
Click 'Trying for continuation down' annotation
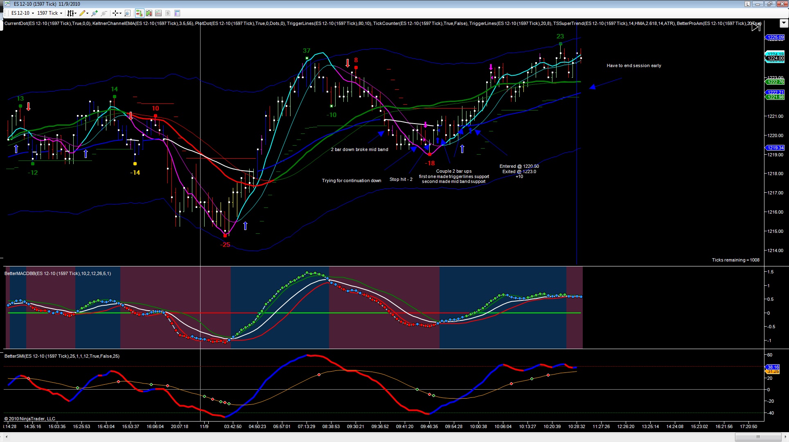tap(351, 180)
